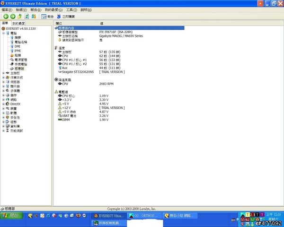Switch to the 我的最愛 sidebar tab
The width and height of the screenshot is (284, 227).
pyautogui.click(x=18, y=23)
